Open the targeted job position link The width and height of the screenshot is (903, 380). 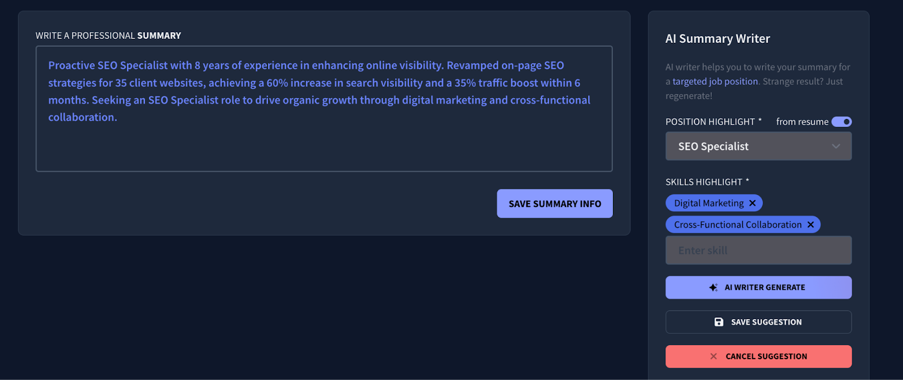pos(714,81)
